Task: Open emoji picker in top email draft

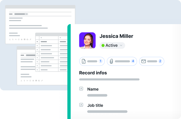Action: coord(19,39)
